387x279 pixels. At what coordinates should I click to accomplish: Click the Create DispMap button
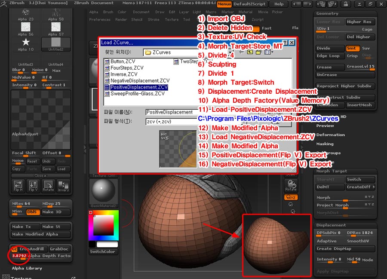[x=345, y=248]
